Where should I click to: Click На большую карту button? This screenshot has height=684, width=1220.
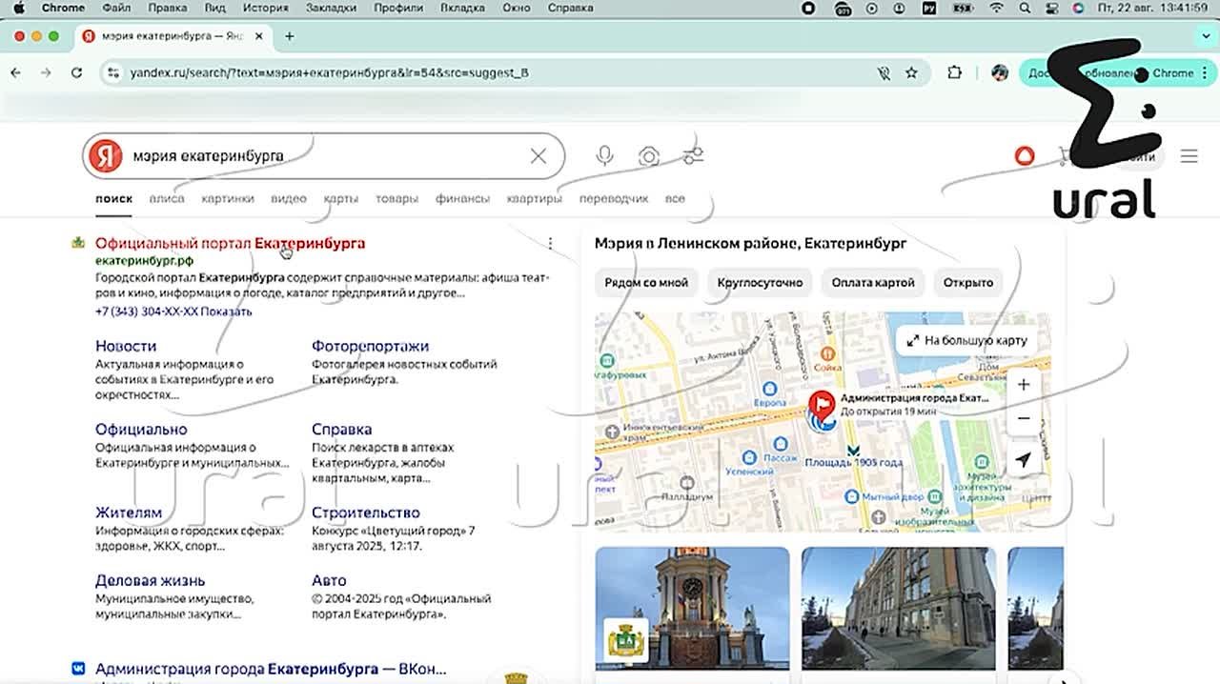click(x=966, y=340)
